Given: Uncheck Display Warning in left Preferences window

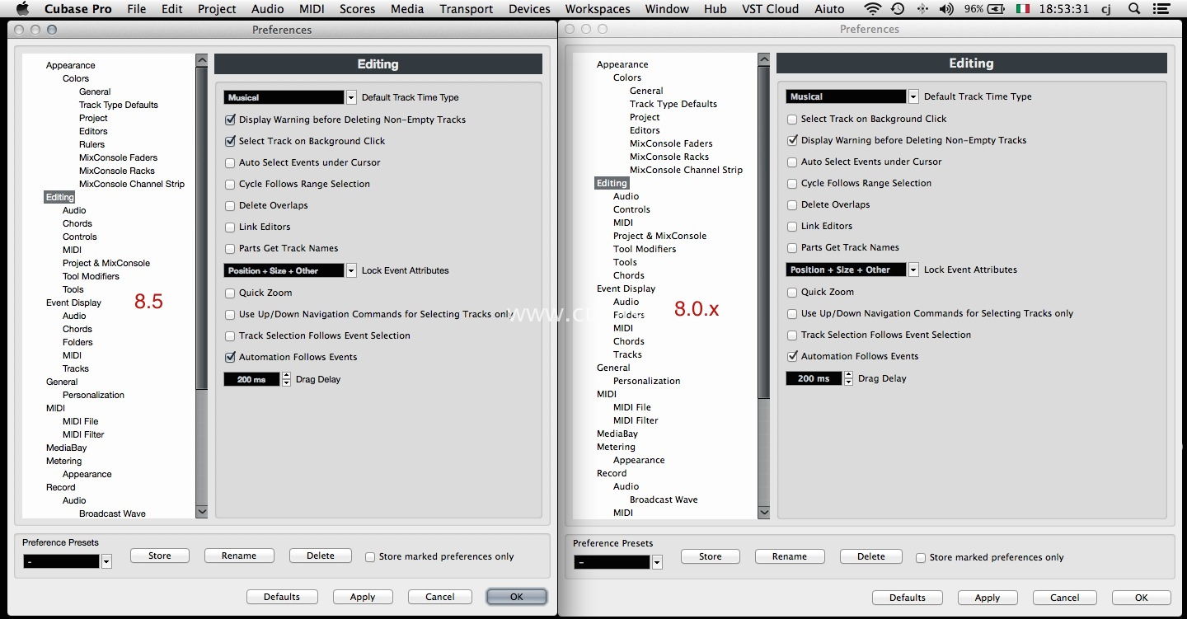Looking at the screenshot, I should tap(231, 120).
